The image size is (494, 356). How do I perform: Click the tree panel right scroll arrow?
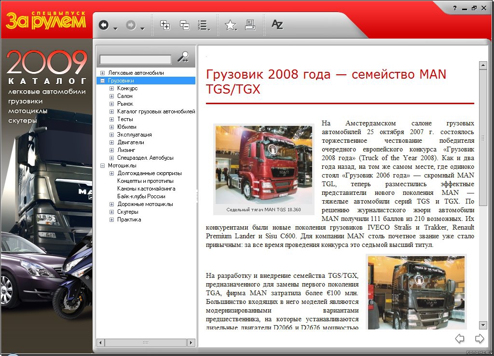pyautogui.click(x=191, y=342)
